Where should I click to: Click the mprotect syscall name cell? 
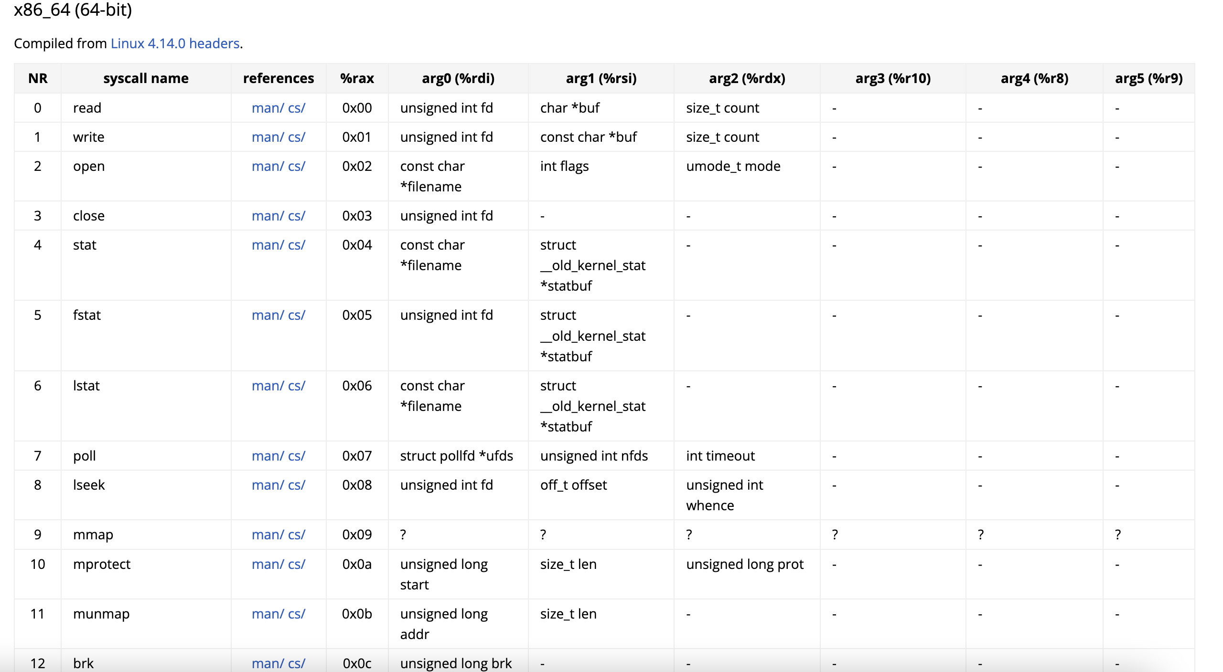101,564
